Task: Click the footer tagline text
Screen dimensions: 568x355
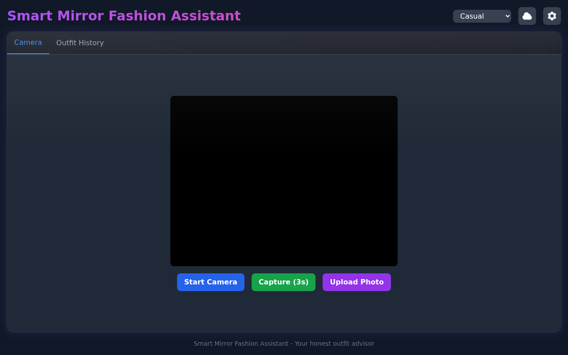Action: [284, 343]
